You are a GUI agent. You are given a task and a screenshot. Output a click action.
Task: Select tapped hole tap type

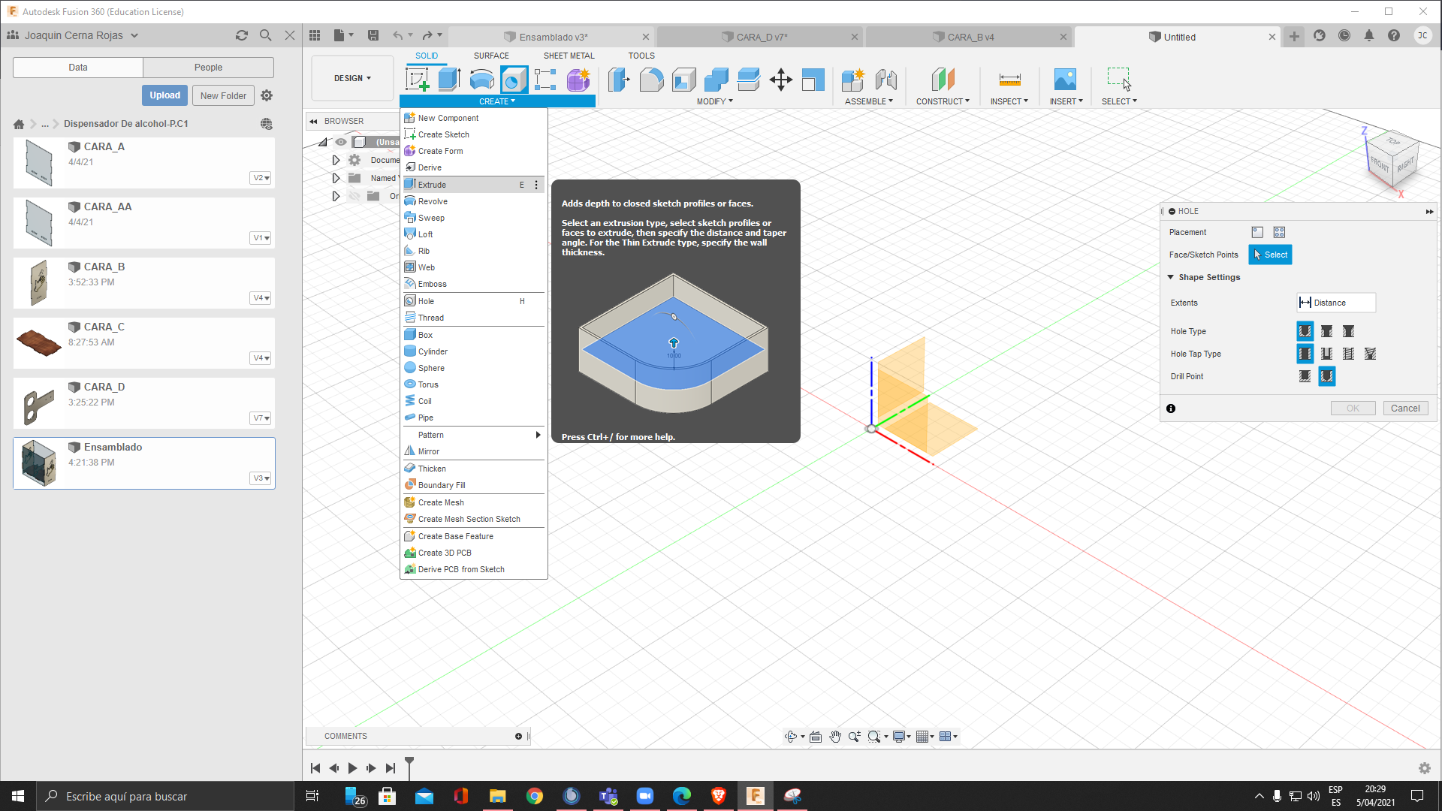coord(1349,354)
